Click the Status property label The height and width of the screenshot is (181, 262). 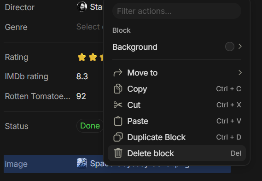click(x=17, y=126)
